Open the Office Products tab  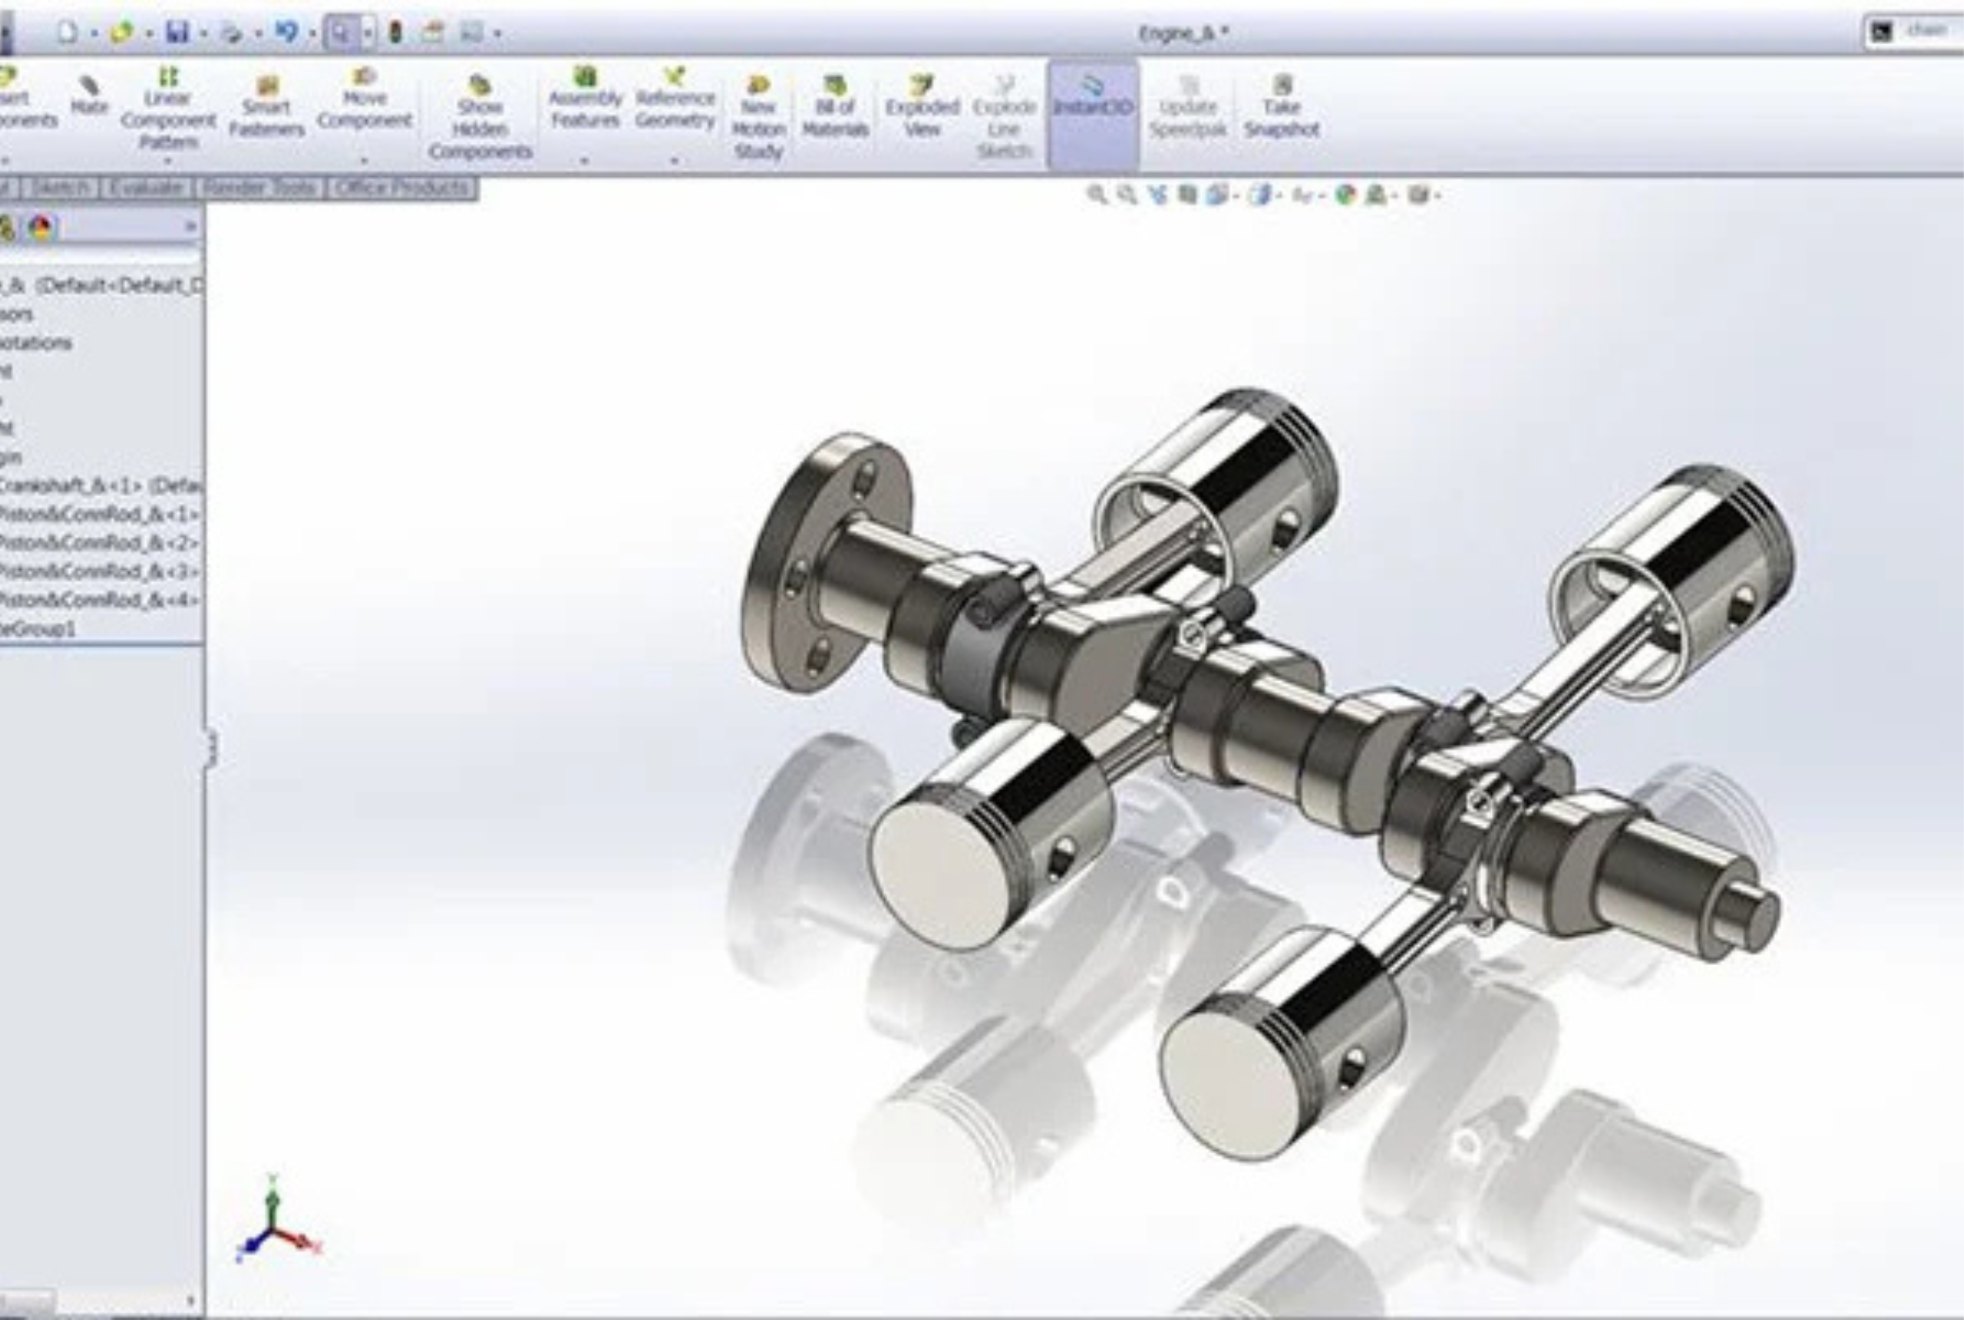[x=402, y=188]
